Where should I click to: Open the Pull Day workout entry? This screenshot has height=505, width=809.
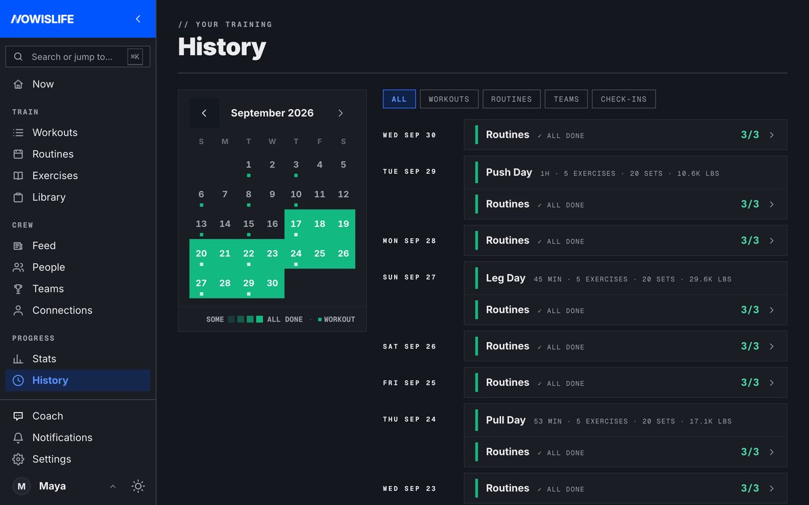point(626,420)
